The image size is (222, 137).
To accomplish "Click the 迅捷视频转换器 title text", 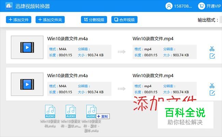I will tap(32, 6).
